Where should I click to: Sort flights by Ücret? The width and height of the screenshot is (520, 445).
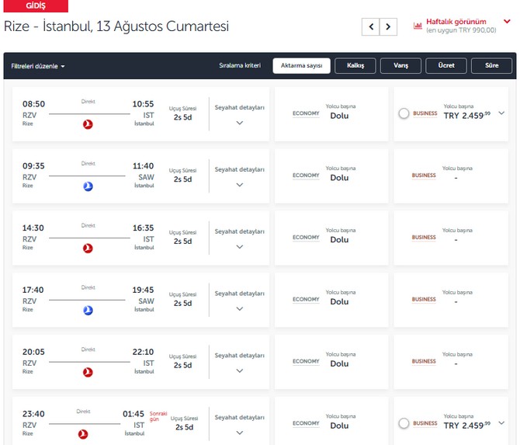pyautogui.click(x=446, y=66)
